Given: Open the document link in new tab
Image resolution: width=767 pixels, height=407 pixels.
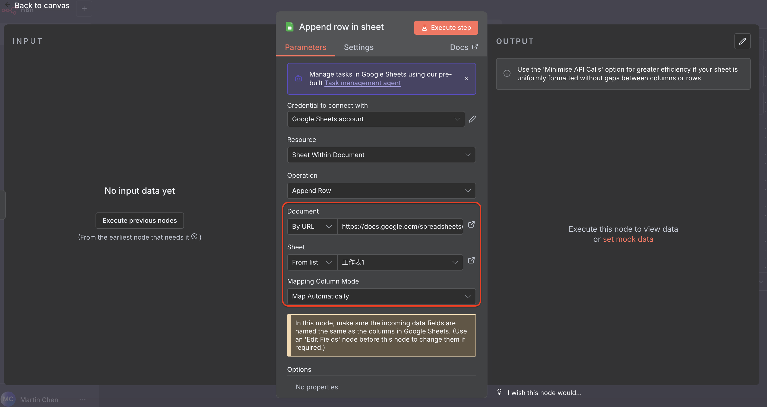Looking at the screenshot, I should (471, 224).
